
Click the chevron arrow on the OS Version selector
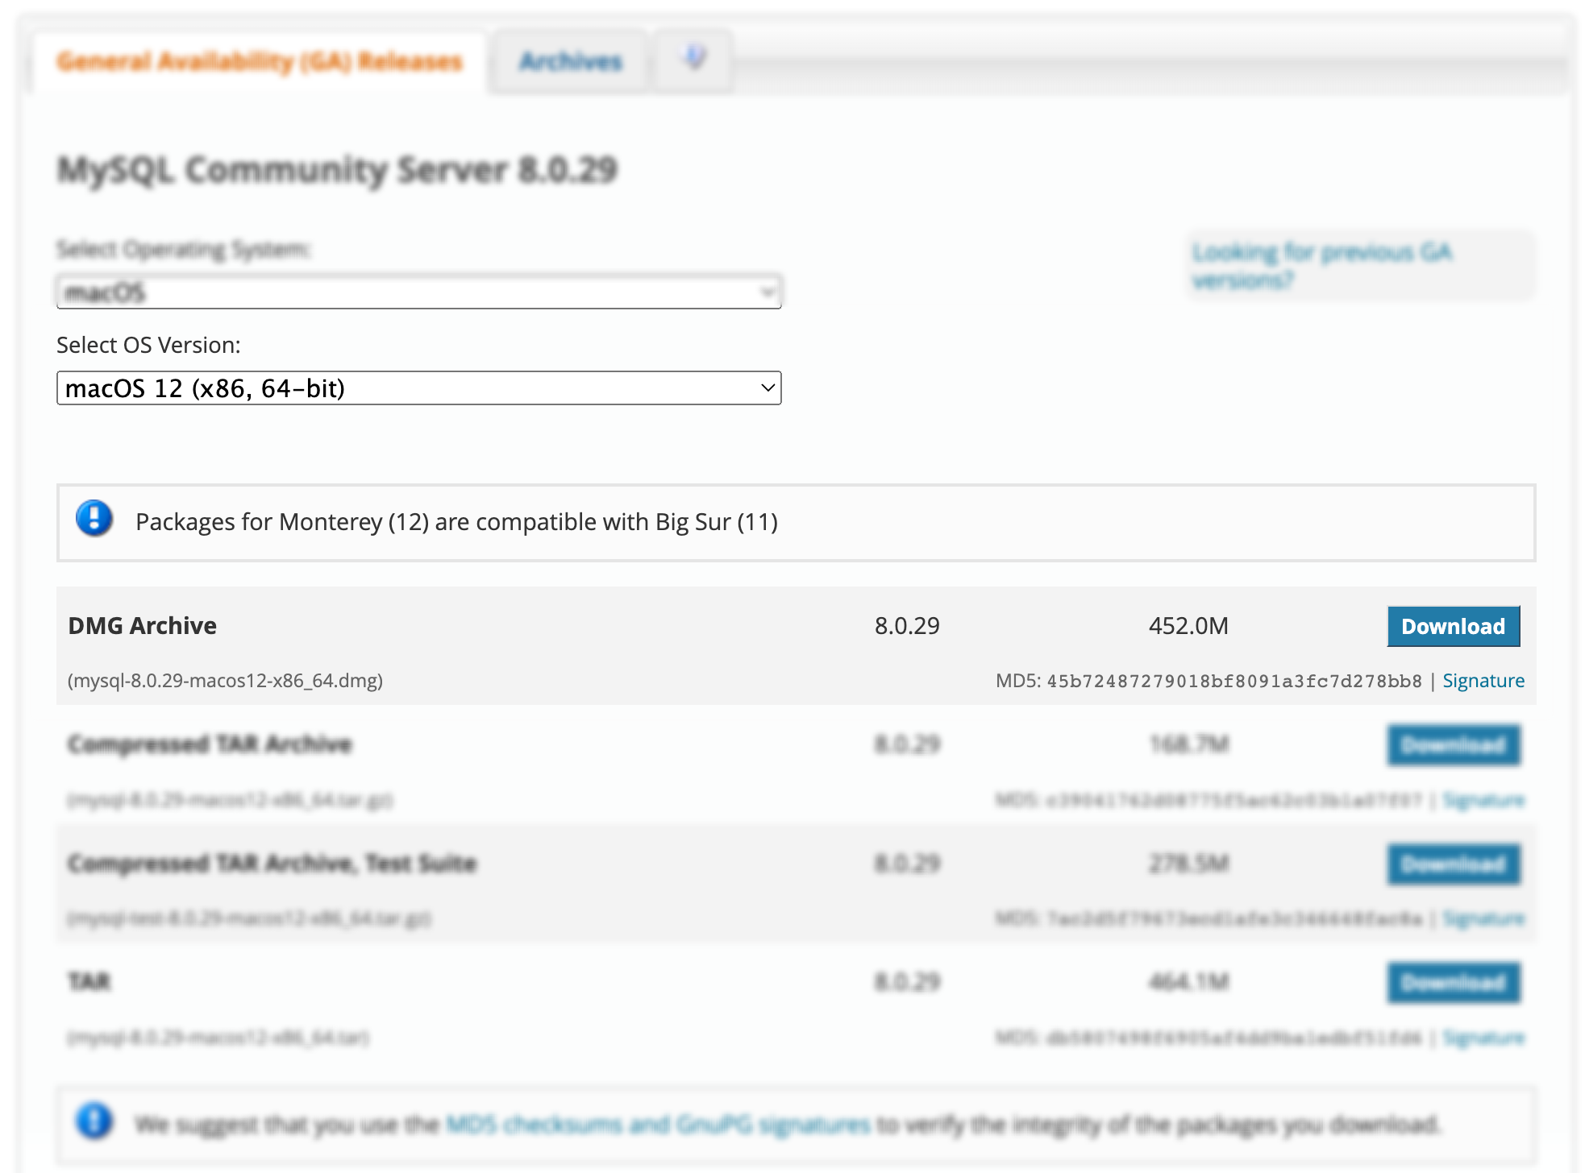coord(768,388)
